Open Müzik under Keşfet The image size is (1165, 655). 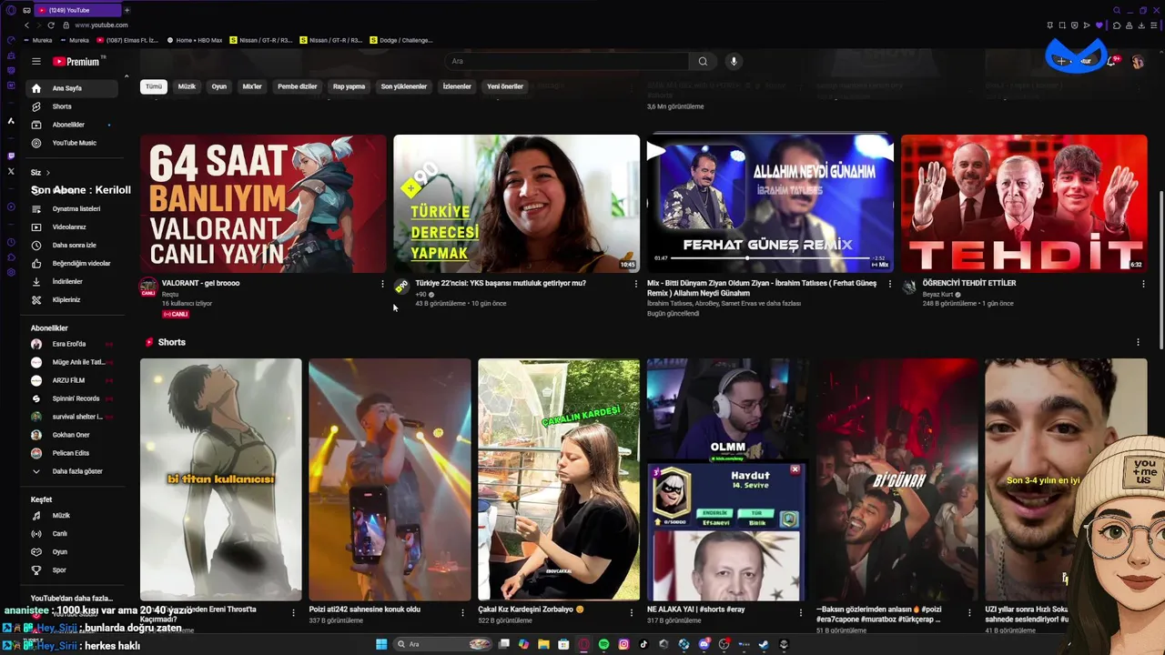pos(73,515)
